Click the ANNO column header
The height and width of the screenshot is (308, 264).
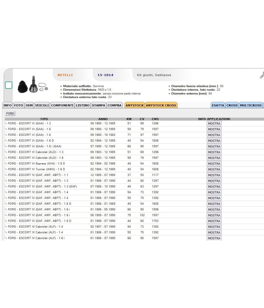(103, 119)
